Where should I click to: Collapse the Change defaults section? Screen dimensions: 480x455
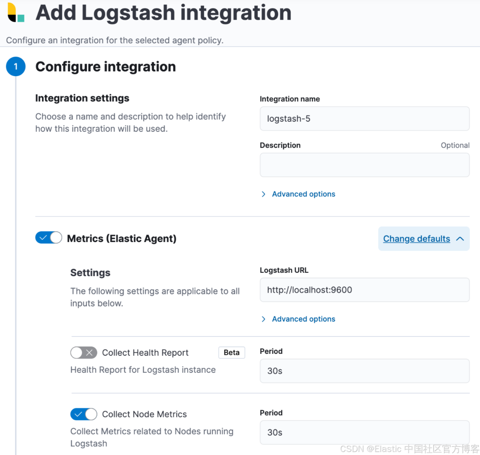click(417, 239)
